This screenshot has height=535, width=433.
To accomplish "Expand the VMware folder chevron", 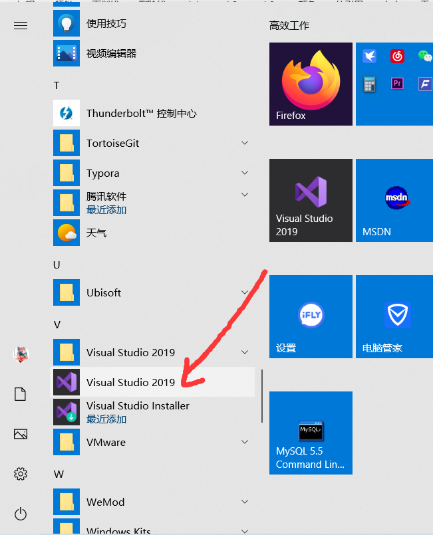I will coord(245,442).
